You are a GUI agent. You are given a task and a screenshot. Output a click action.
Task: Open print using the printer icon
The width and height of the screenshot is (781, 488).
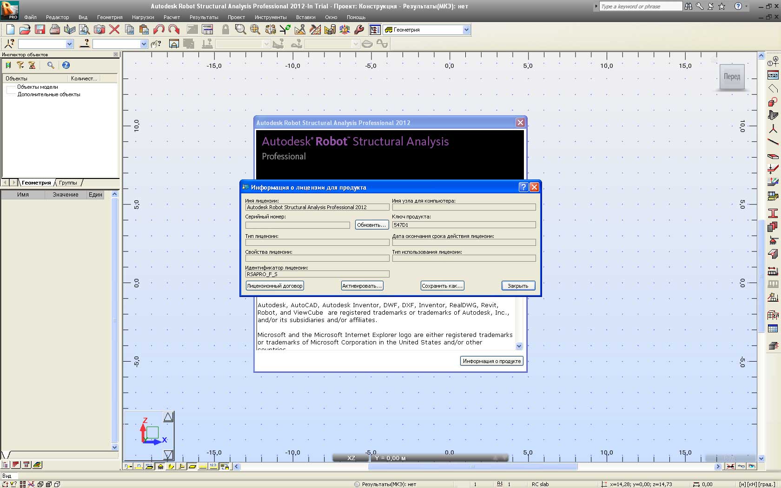[55, 30]
